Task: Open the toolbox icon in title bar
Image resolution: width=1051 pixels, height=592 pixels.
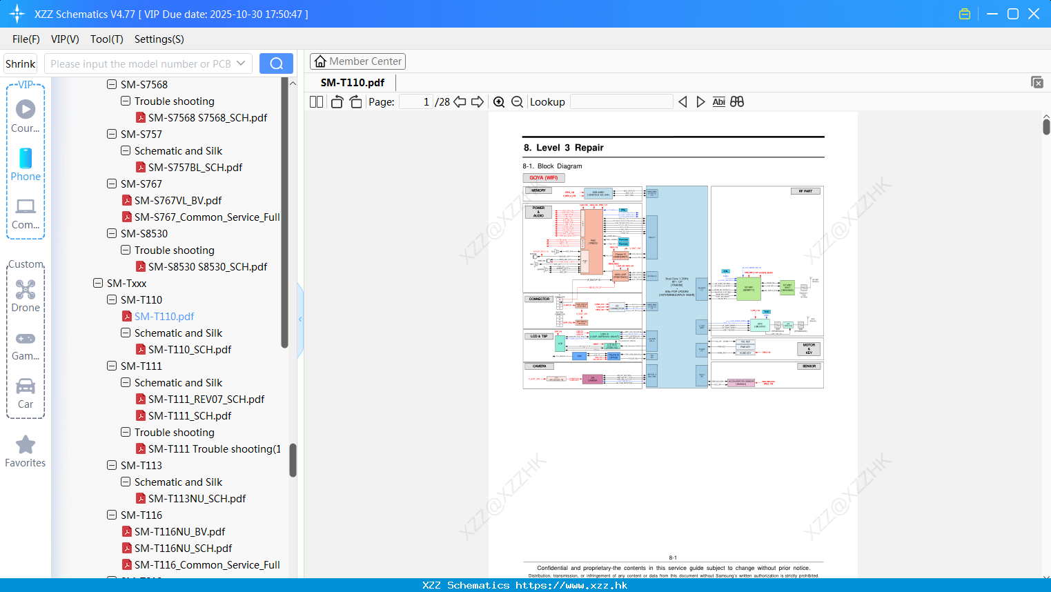Action: pyautogui.click(x=965, y=14)
